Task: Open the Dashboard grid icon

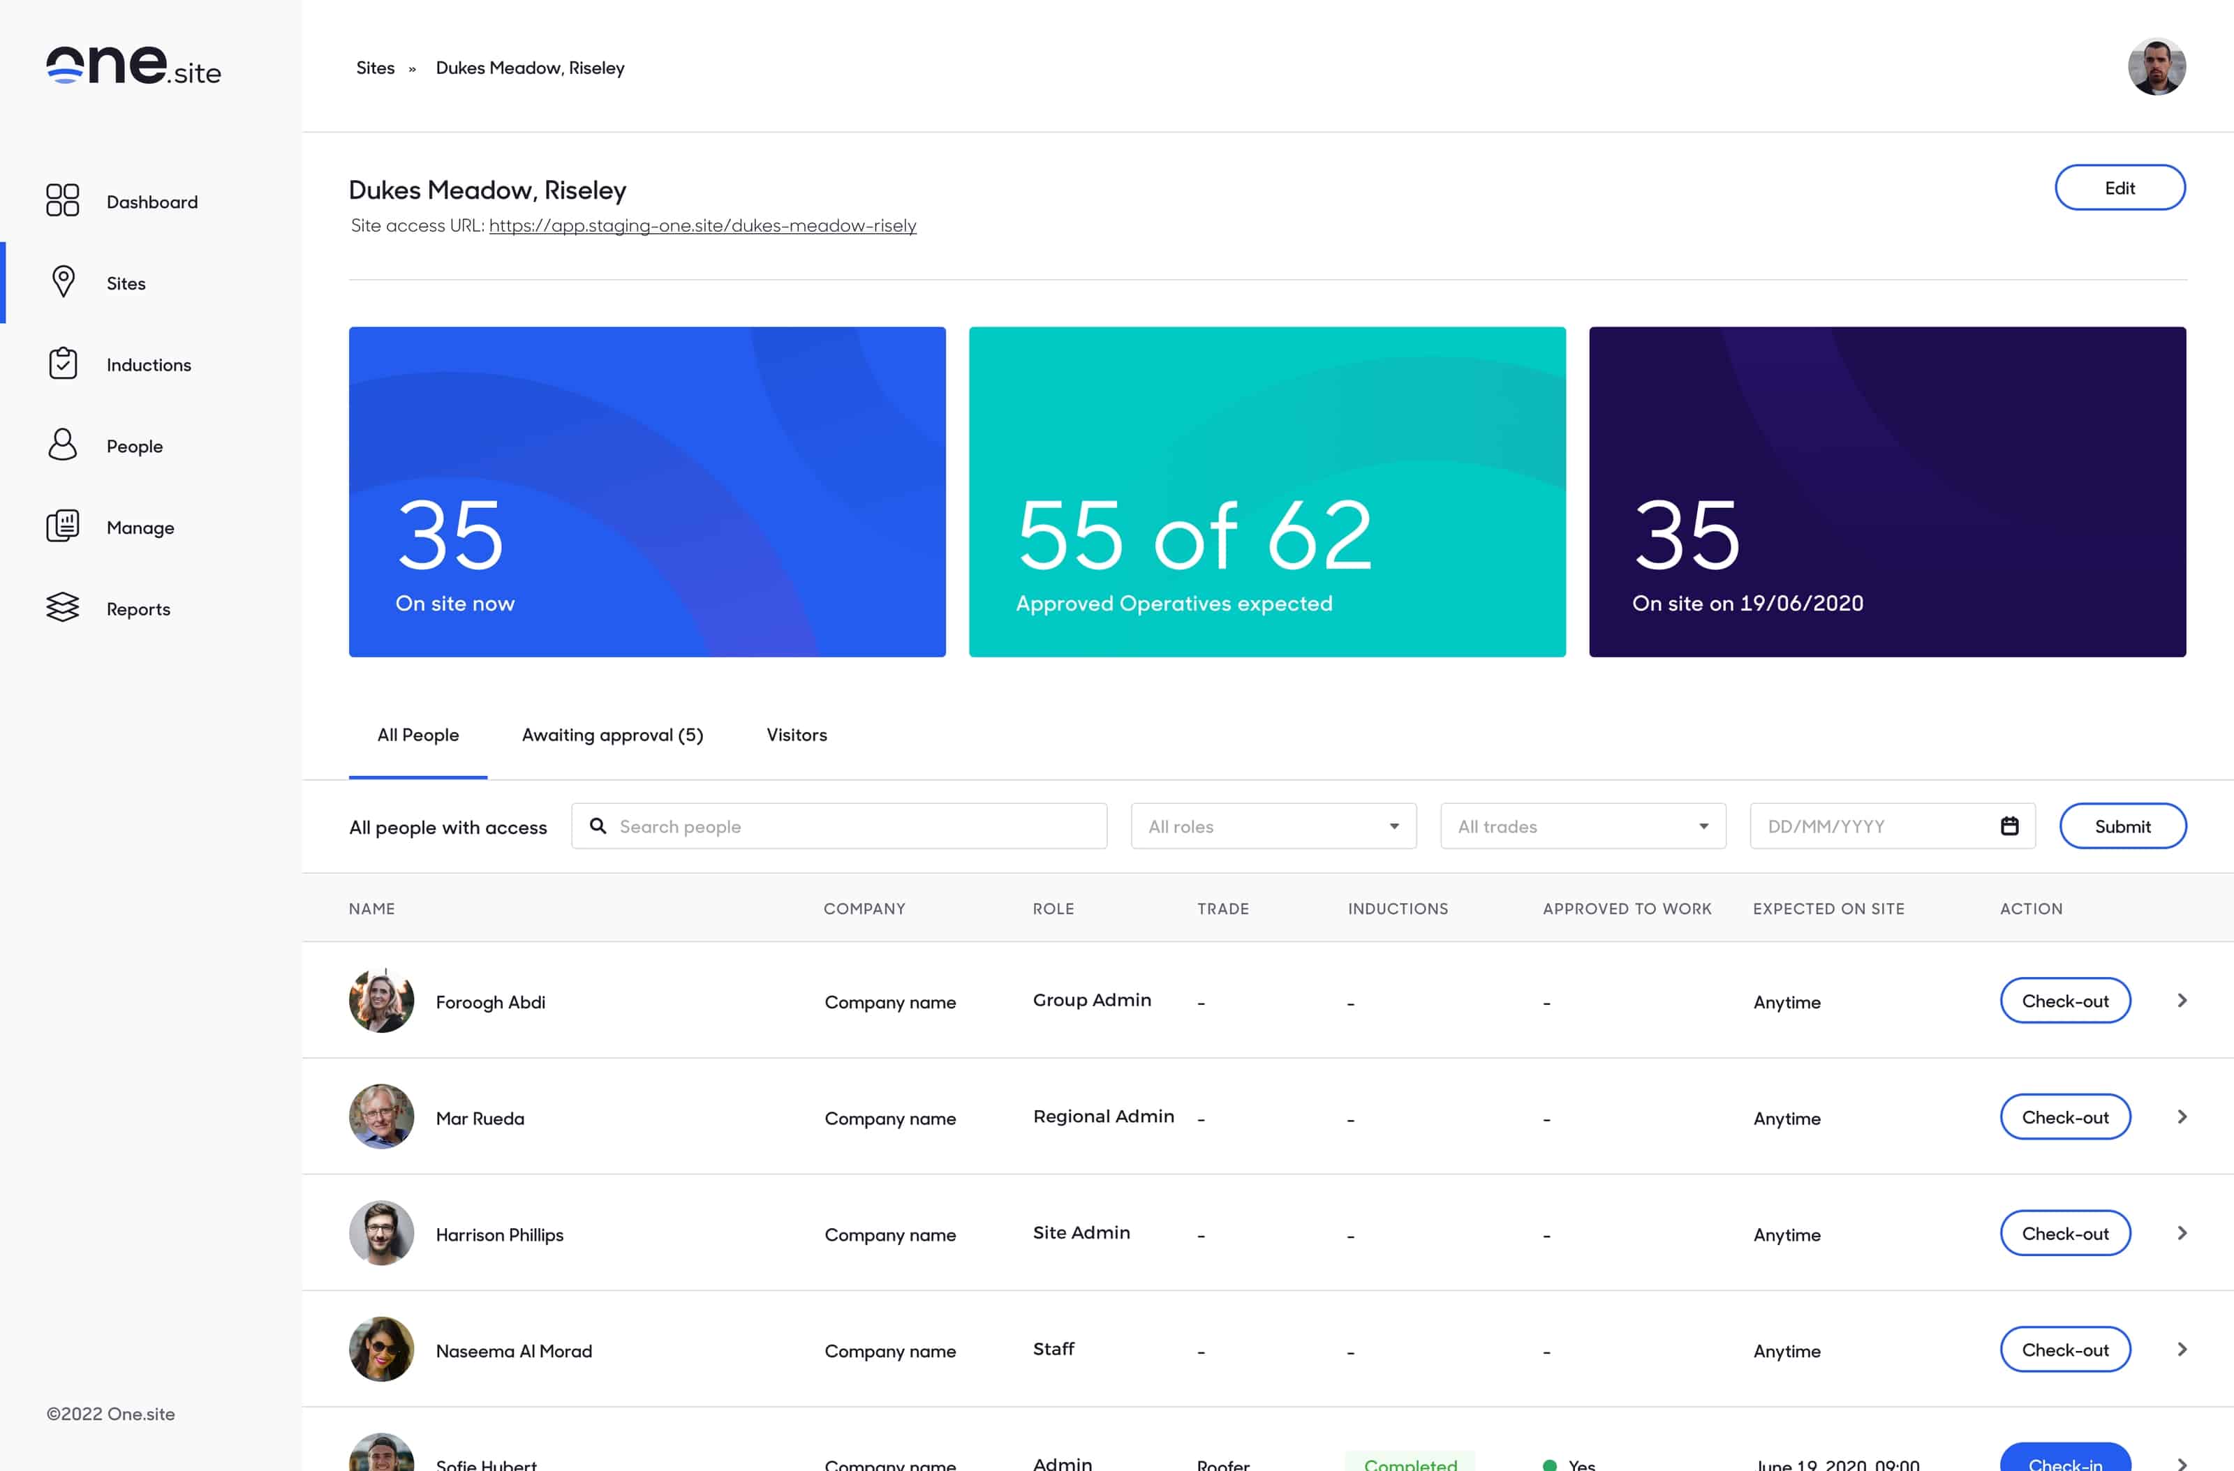Action: click(x=63, y=201)
